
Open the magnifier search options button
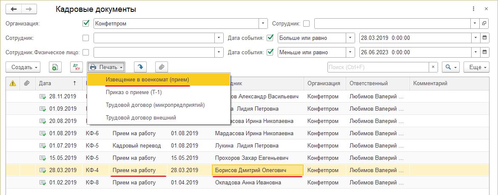click(x=451, y=67)
